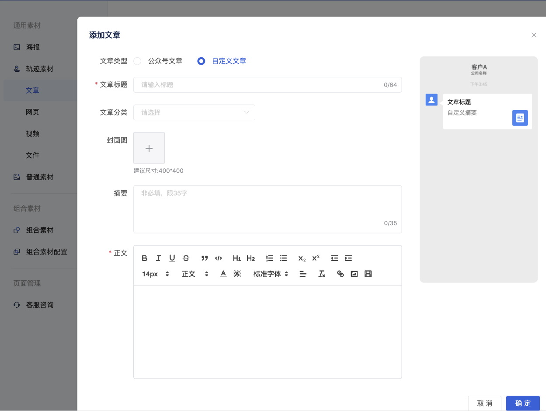The image size is (546, 411).
Task: Open text alignment options
Action: (x=303, y=274)
